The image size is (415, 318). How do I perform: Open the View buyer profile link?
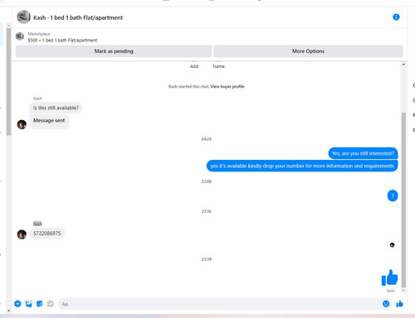pyautogui.click(x=227, y=86)
